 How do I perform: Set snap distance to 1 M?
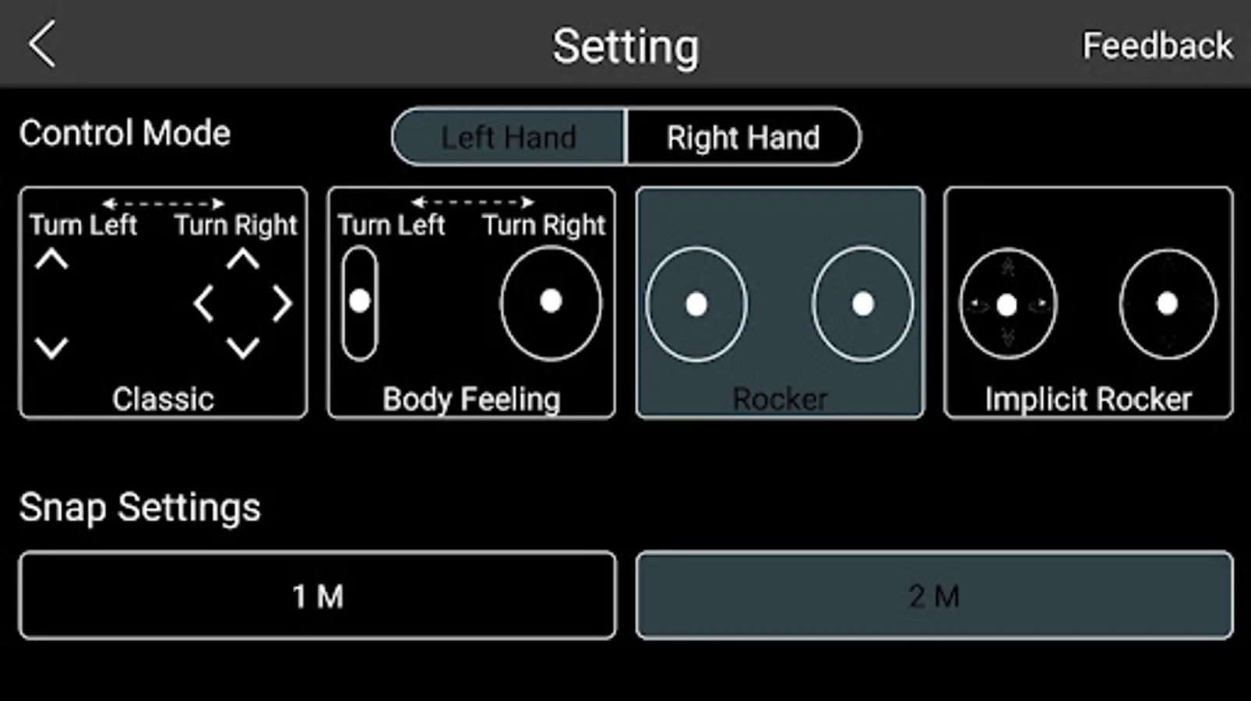(318, 596)
